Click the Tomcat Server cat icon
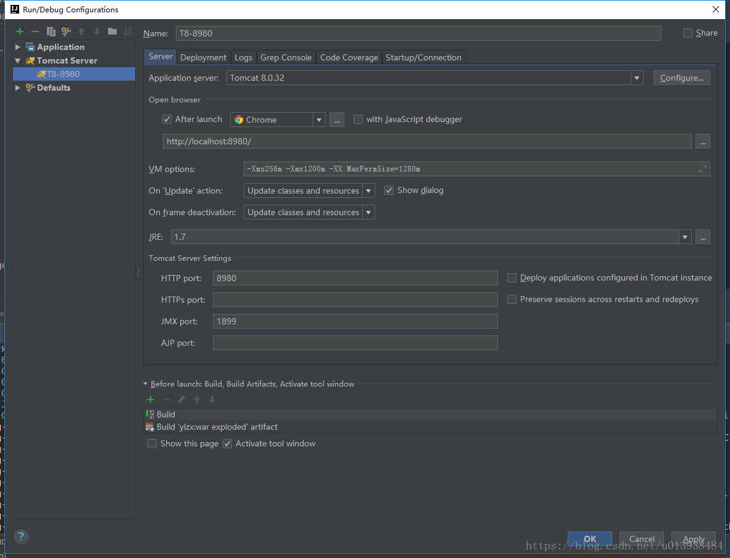 (30, 60)
